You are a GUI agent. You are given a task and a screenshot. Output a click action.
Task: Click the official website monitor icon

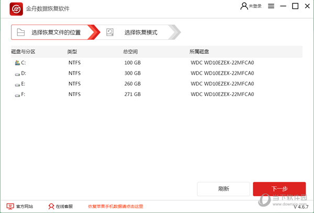tap(10, 206)
